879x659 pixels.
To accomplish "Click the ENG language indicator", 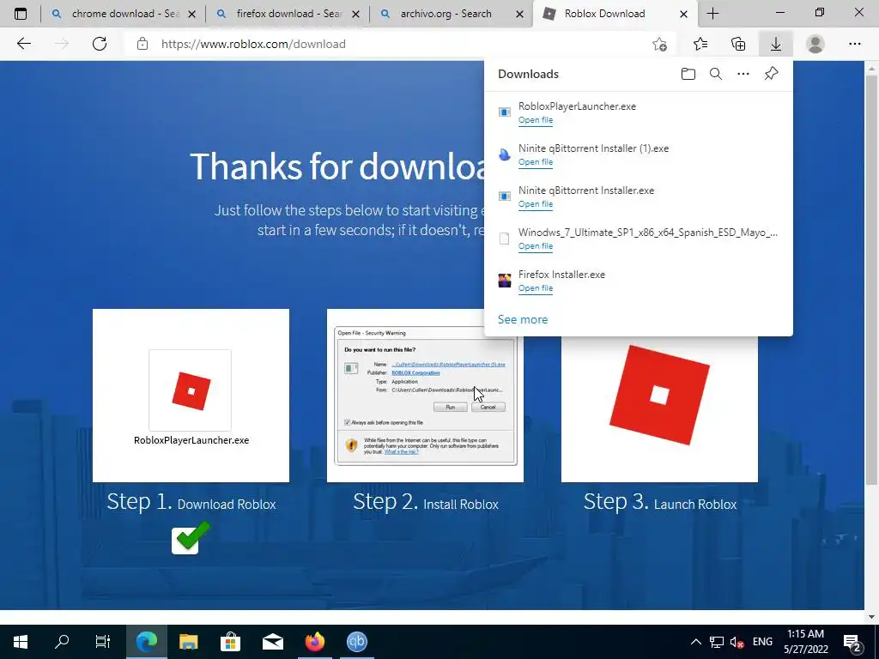I will [x=762, y=642].
